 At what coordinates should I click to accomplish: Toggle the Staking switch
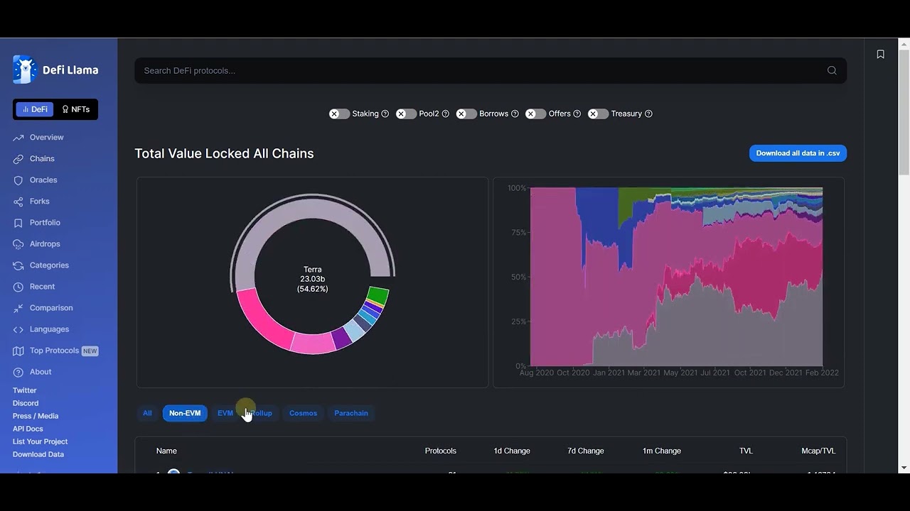tap(339, 114)
